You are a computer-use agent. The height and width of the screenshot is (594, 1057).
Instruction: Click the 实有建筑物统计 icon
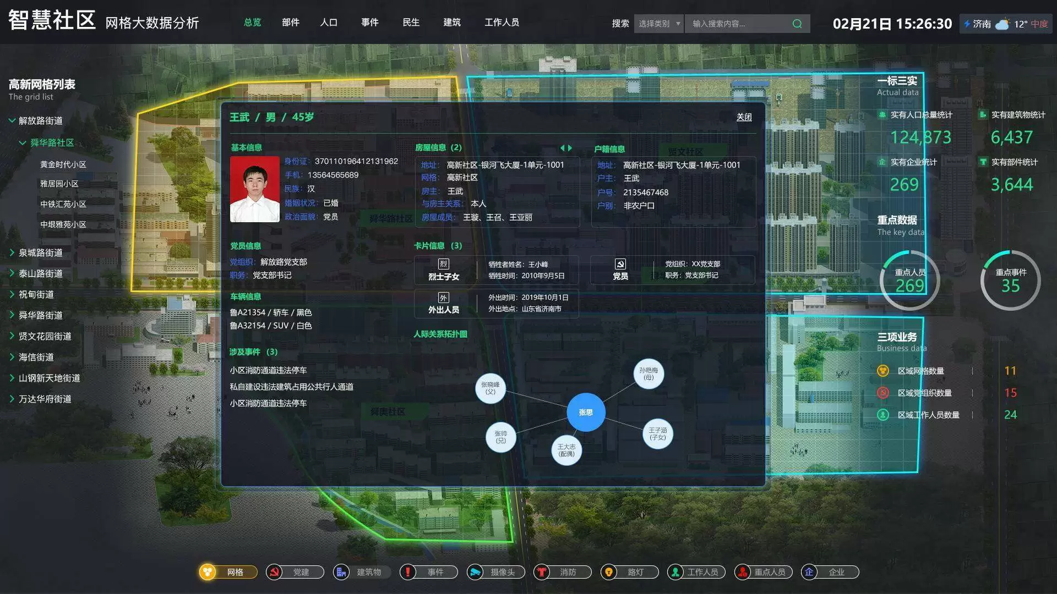[983, 115]
